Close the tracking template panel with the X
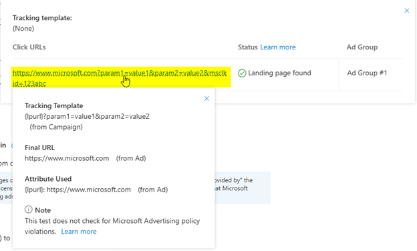Screen dimensions: 417x251 406,11
